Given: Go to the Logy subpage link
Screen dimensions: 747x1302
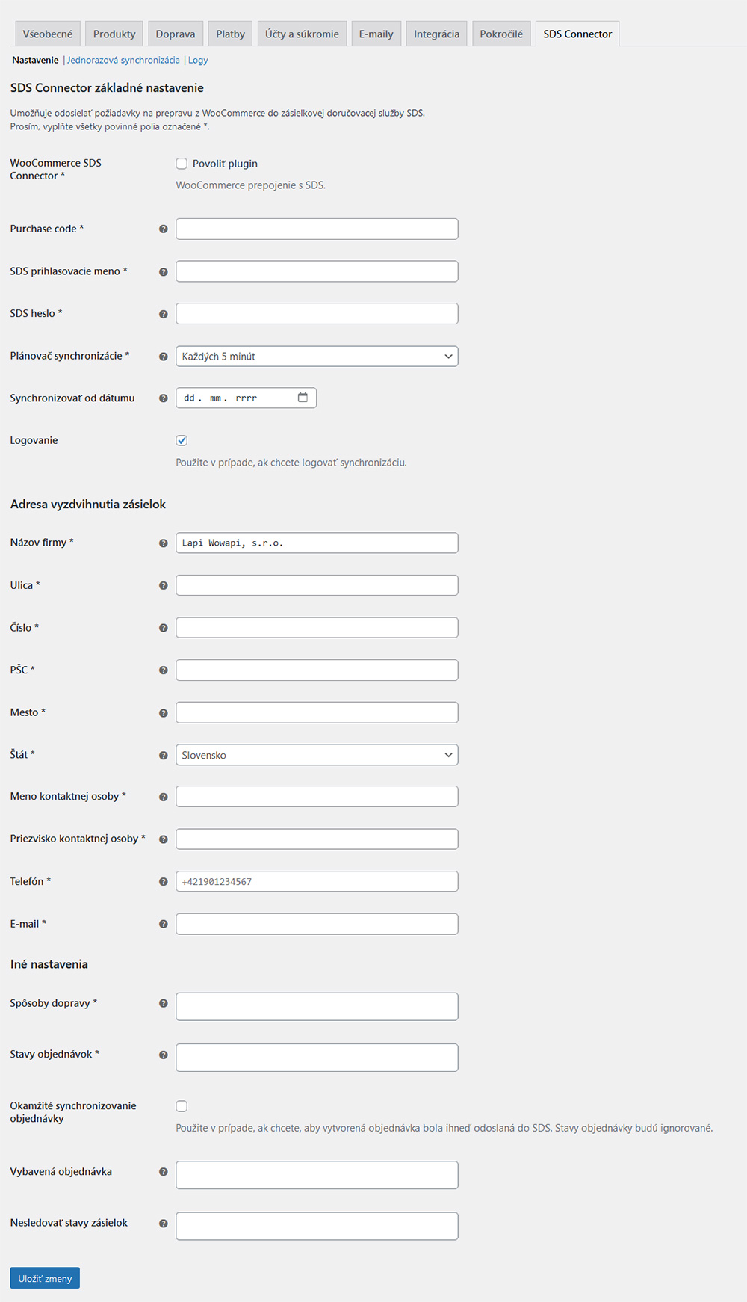Looking at the screenshot, I should point(198,60).
